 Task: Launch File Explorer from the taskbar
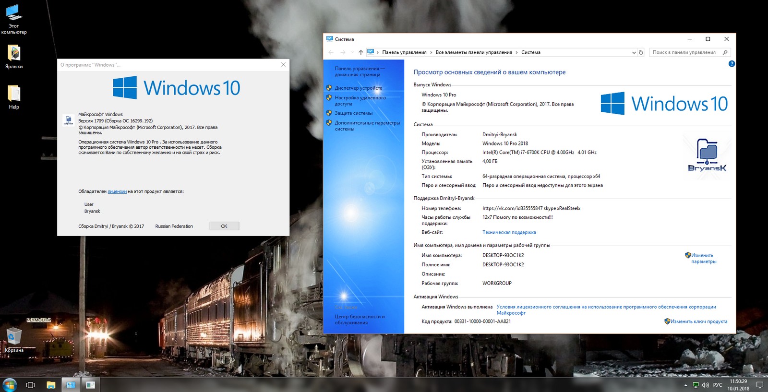click(51, 385)
